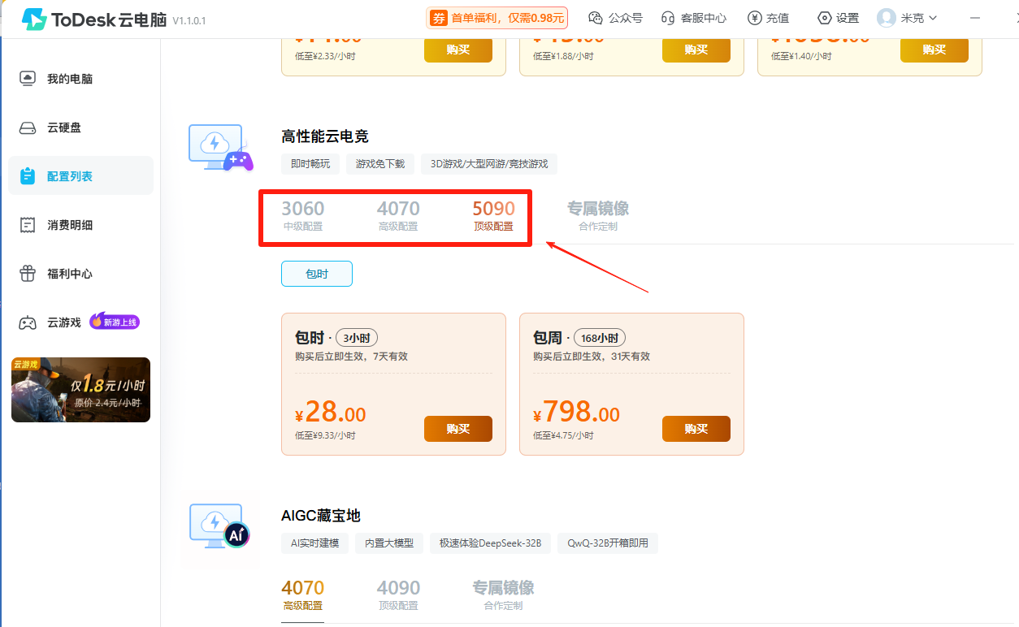Buy the ¥28.00 包时 package

click(x=458, y=429)
